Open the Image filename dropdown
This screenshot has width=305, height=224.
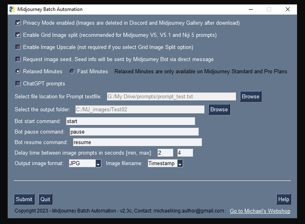[180, 163]
